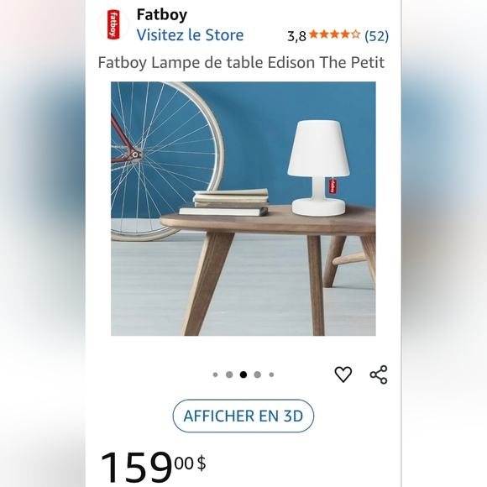
Task: Click the 159,00 $ price
Action: [153, 467]
